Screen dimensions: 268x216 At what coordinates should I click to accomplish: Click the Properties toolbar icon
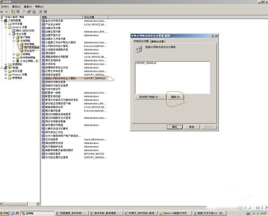tap(30, 12)
